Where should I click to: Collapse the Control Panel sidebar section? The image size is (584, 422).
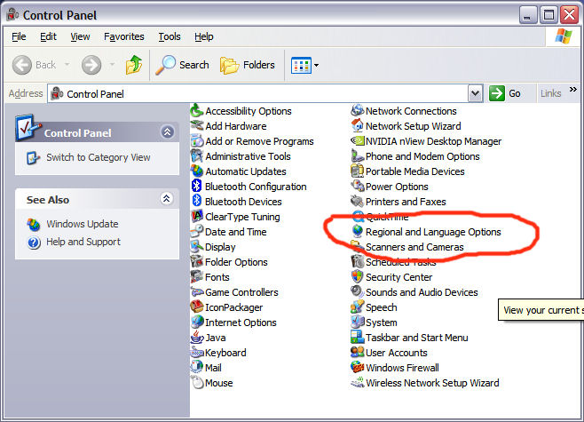[167, 132]
